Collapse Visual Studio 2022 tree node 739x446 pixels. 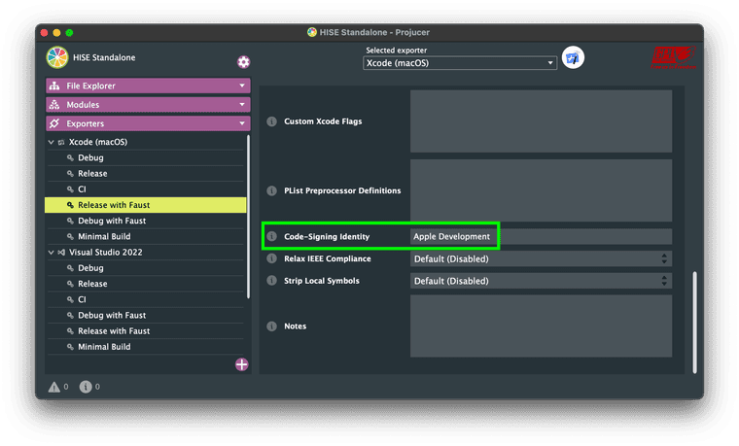coord(51,253)
